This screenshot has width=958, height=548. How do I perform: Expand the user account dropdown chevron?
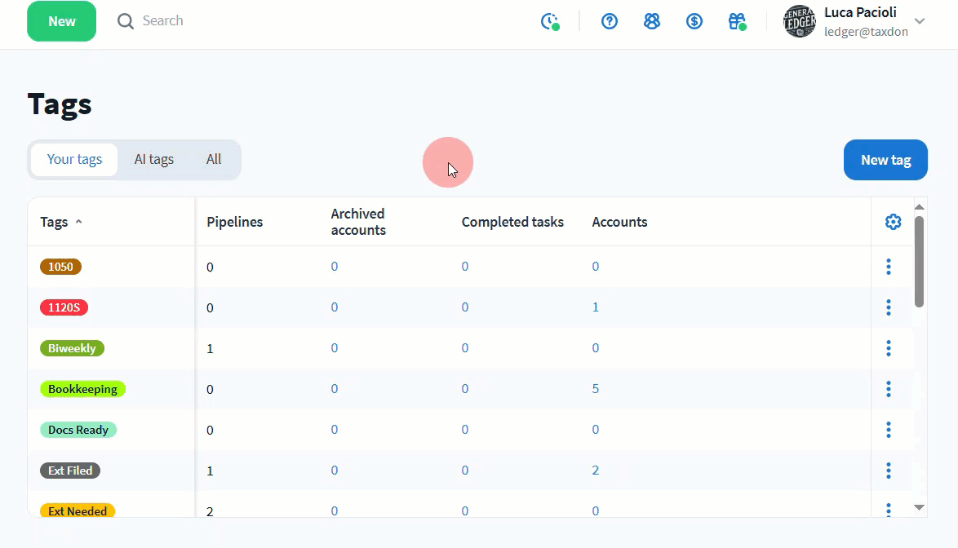click(920, 21)
